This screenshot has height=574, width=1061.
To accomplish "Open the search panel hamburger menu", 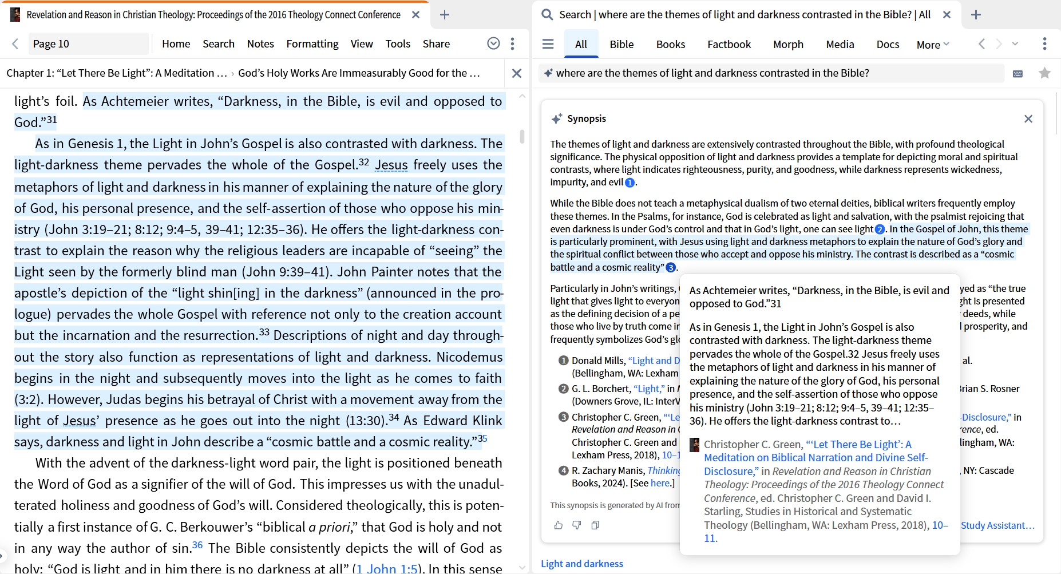I will pos(548,44).
